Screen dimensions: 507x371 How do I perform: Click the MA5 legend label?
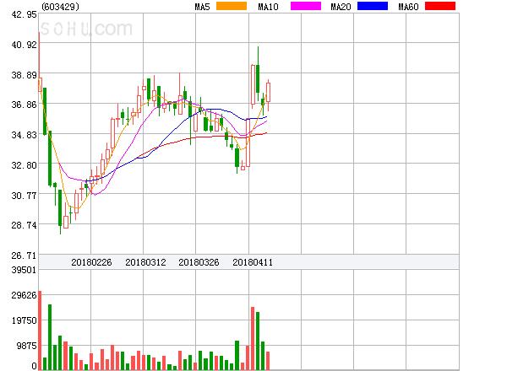[203, 7]
